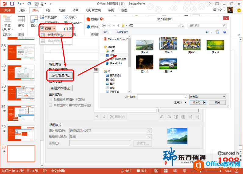This screenshot has height=174, width=243.
Task: Click the search magnifier in dialog
Action: pyautogui.click(x=224, y=26)
